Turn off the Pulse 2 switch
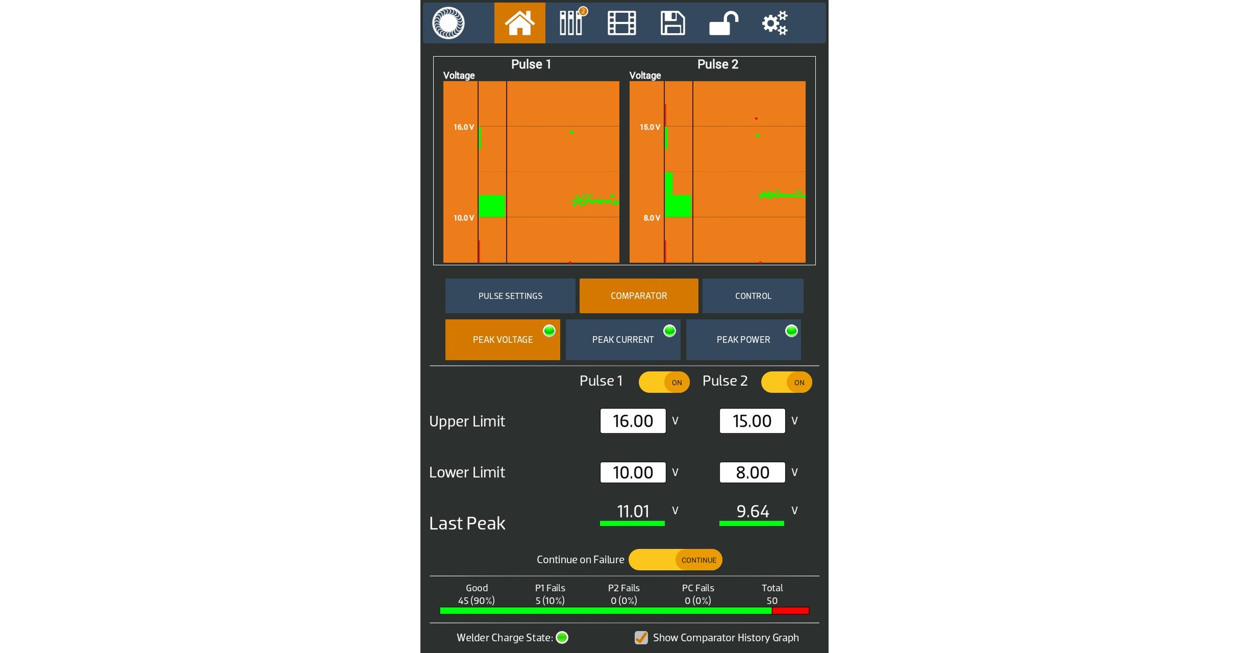1249x653 pixels. point(787,382)
